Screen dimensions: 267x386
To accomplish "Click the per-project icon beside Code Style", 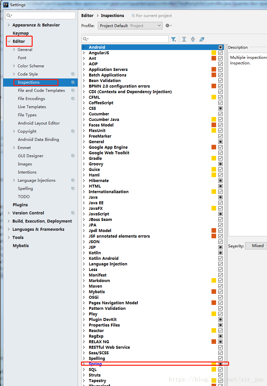I will pyautogui.click(x=73, y=74).
